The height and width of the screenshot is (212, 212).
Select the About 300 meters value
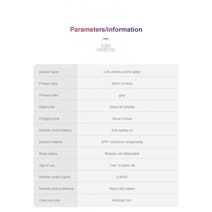pyautogui.click(x=122, y=189)
